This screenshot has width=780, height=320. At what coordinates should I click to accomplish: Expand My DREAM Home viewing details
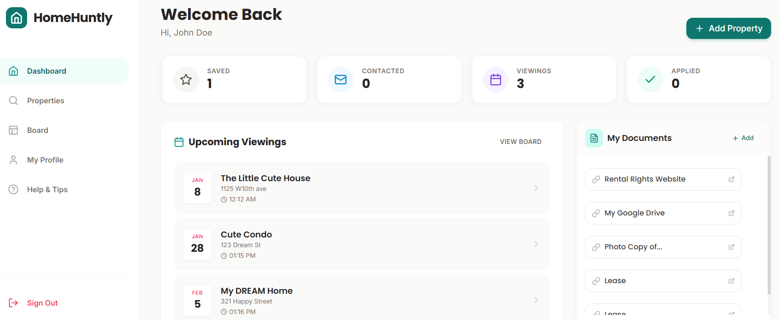click(536, 300)
